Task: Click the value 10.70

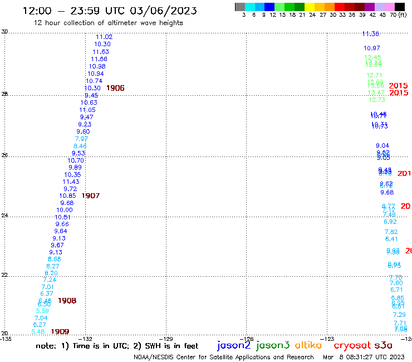Action: [76, 160]
